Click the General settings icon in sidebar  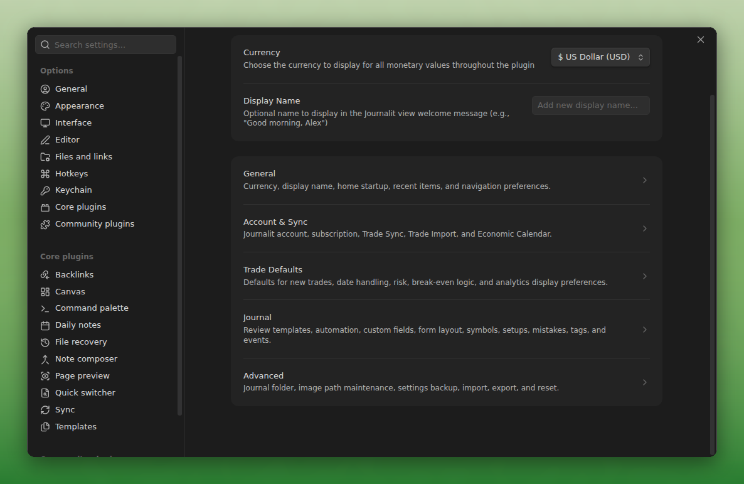point(45,89)
